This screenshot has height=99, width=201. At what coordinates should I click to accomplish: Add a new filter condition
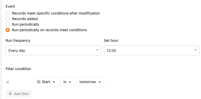19,94
